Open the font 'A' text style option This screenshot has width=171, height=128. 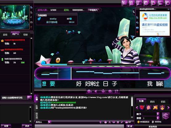point(110,122)
